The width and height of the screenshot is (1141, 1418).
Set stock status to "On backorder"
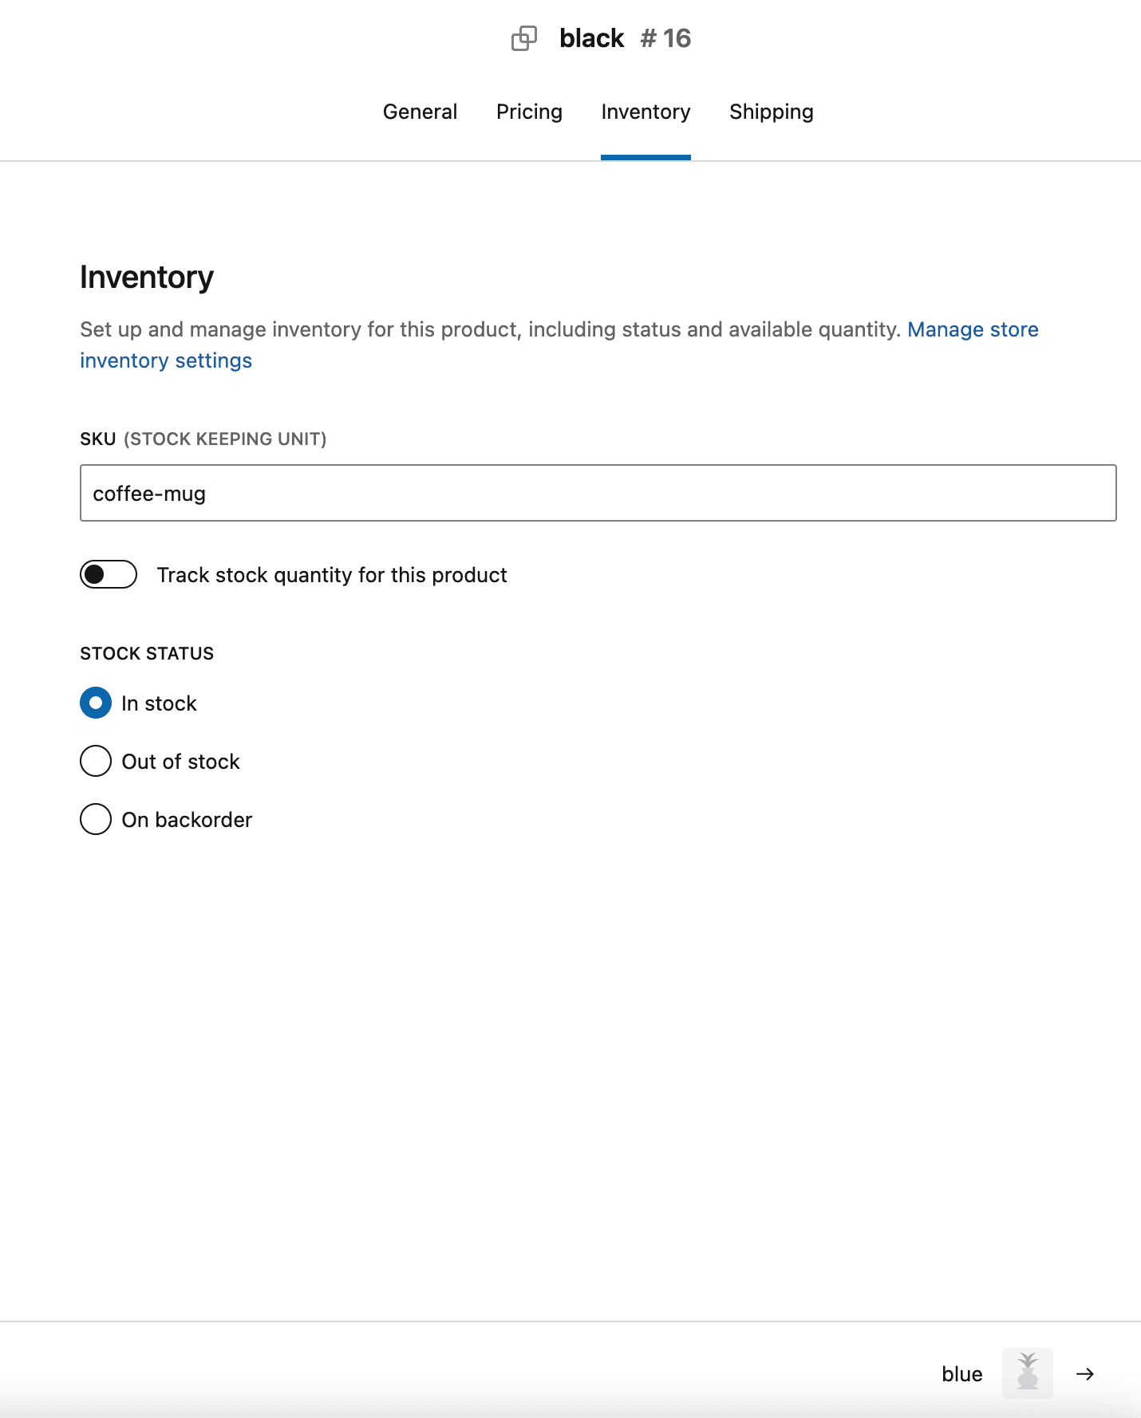click(x=95, y=819)
